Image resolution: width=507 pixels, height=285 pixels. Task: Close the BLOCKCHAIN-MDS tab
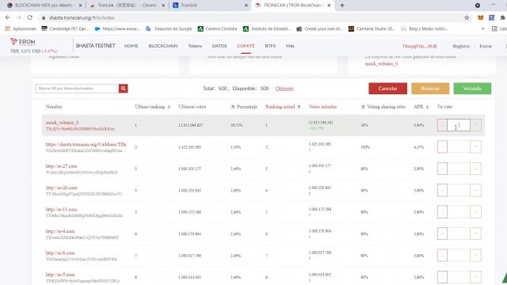tap(80, 6)
